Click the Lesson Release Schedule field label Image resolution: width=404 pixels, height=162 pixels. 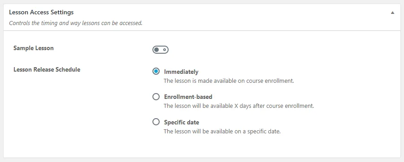(47, 69)
